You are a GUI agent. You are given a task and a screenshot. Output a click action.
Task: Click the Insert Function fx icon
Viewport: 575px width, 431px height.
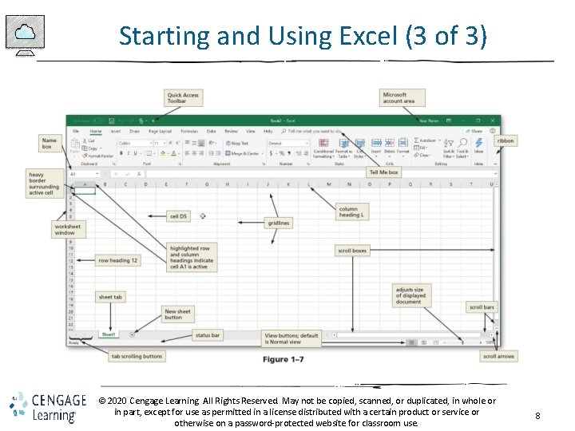point(139,174)
